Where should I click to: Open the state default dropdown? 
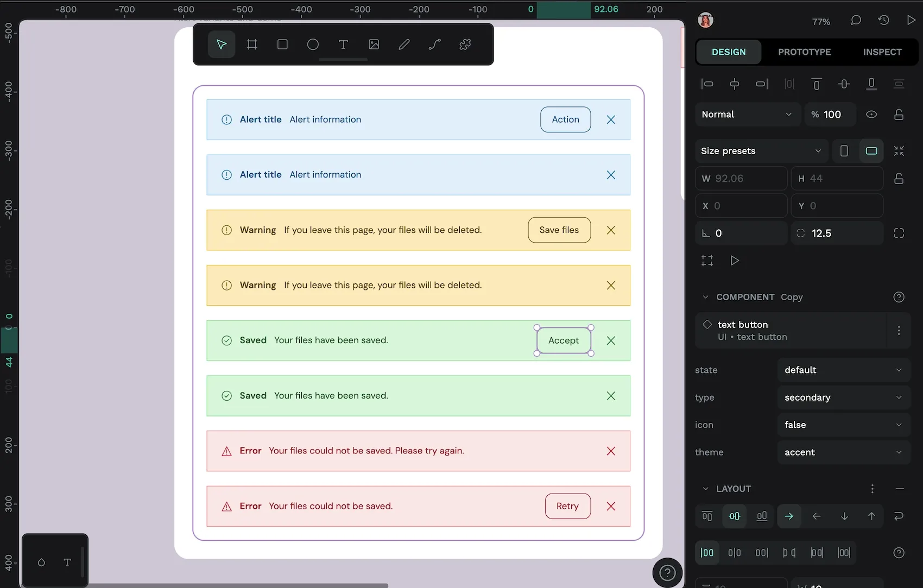843,370
